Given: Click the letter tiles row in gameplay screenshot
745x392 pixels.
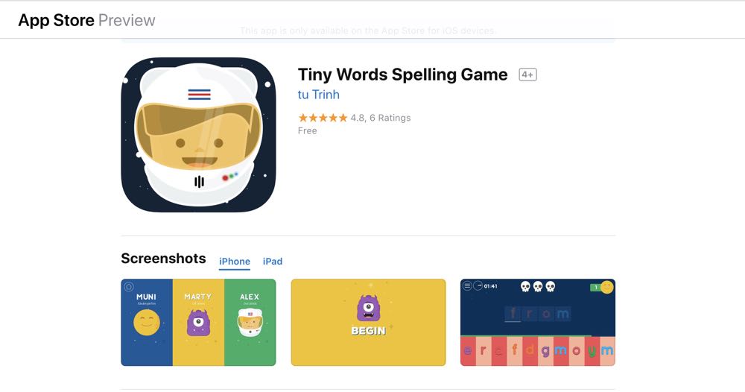Looking at the screenshot, I should (x=538, y=351).
